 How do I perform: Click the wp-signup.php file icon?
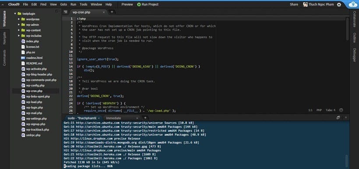coord(23,124)
